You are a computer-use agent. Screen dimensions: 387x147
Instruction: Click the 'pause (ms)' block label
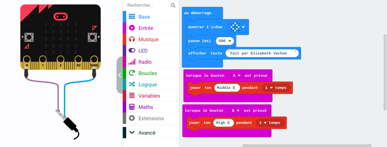click(200, 41)
